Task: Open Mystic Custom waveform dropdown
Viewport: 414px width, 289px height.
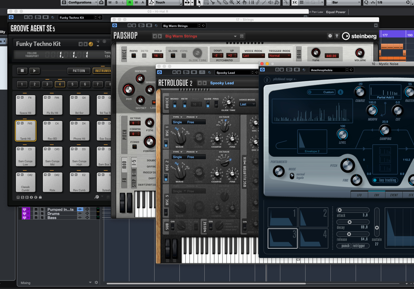Action: pyautogui.click(x=321, y=92)
